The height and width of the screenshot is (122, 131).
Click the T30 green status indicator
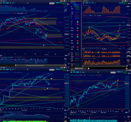pyautogui.click(x=78, y=37)
